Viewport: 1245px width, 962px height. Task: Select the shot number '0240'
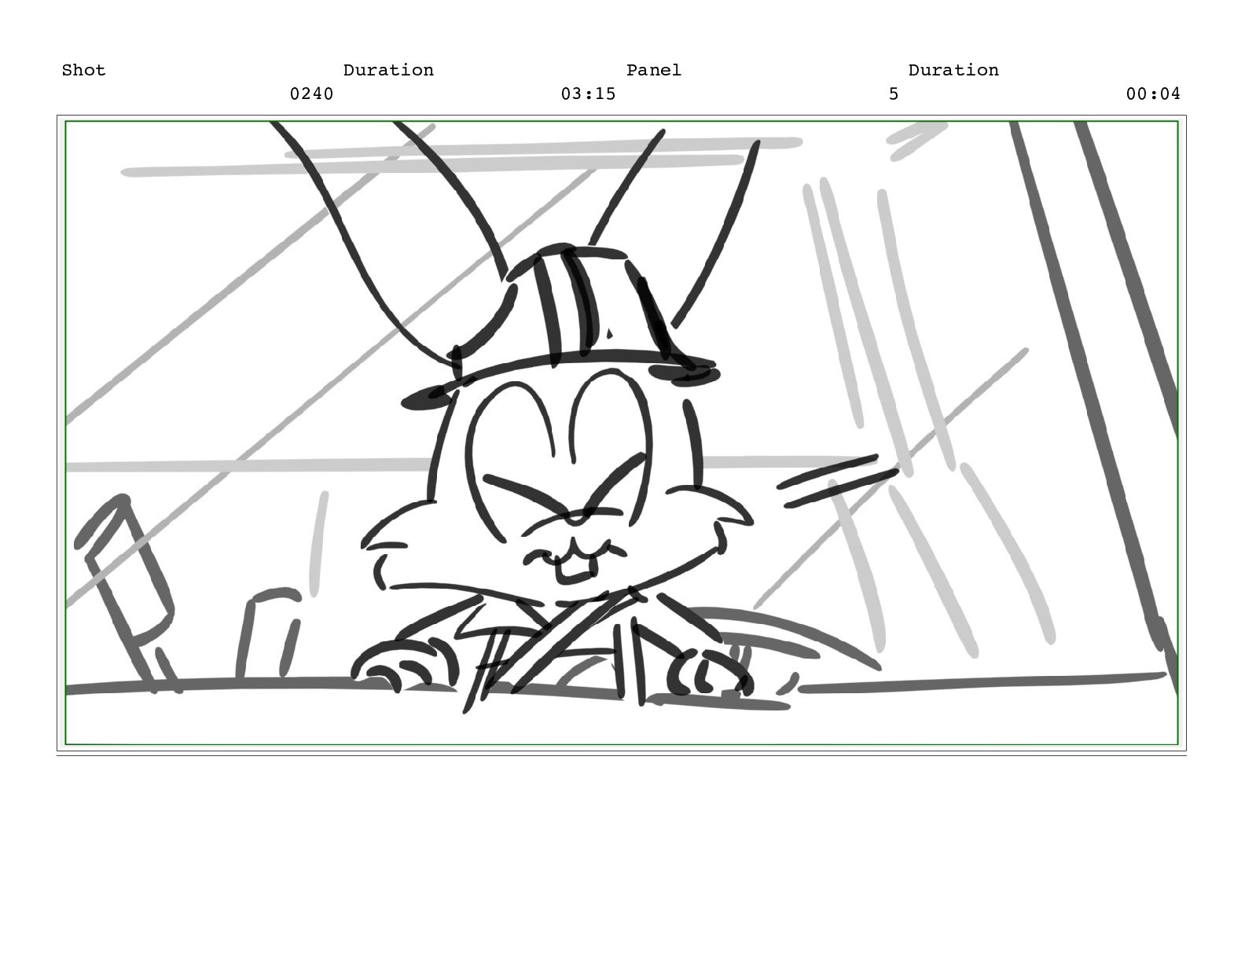pyautogui.click(x=311, y=94)
